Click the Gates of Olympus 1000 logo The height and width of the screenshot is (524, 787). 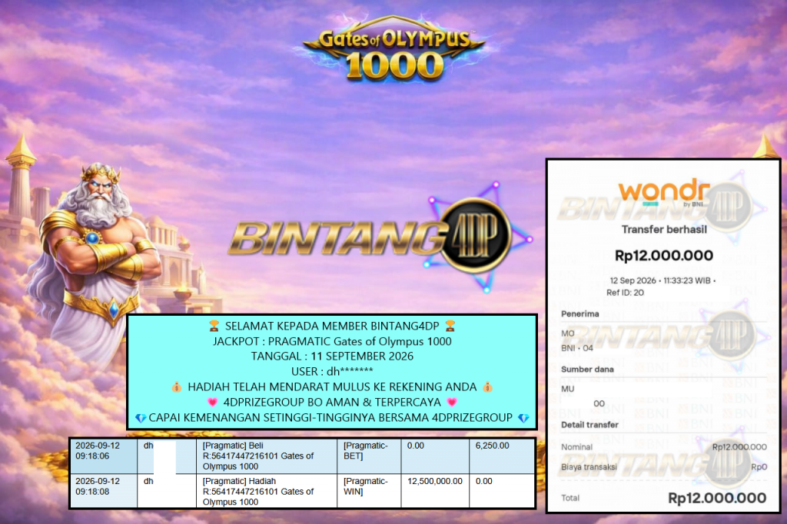point(394,50)
